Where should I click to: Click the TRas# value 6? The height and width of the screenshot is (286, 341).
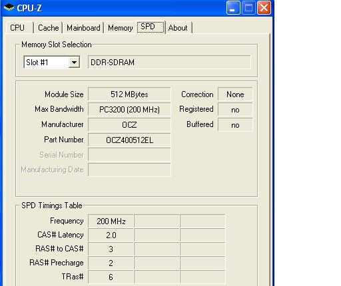[111, 277]
